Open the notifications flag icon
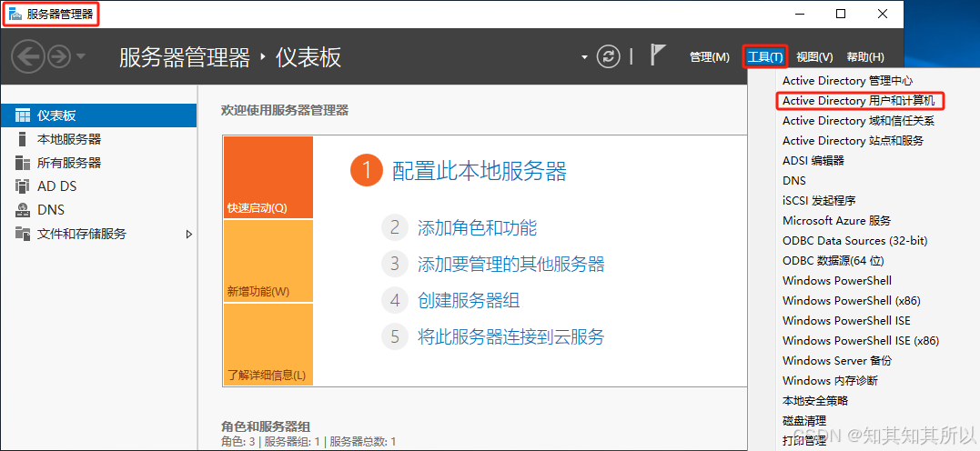 click(656, 55)
